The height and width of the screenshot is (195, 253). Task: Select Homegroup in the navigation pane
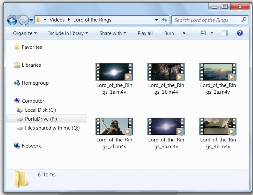coord(35,83)
